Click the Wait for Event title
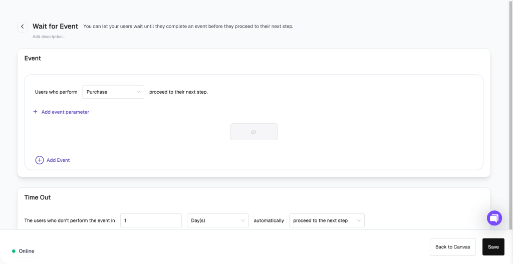Screen dimensions: 513x264 pyautogui.click(x=55, y=26)
